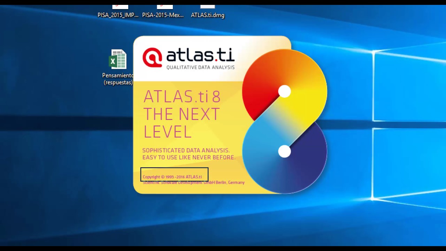The height and width of the screenshot is (251, 446).
Task: Click the atlas.ti logo on the splash screen
Action: pos(189,58)
